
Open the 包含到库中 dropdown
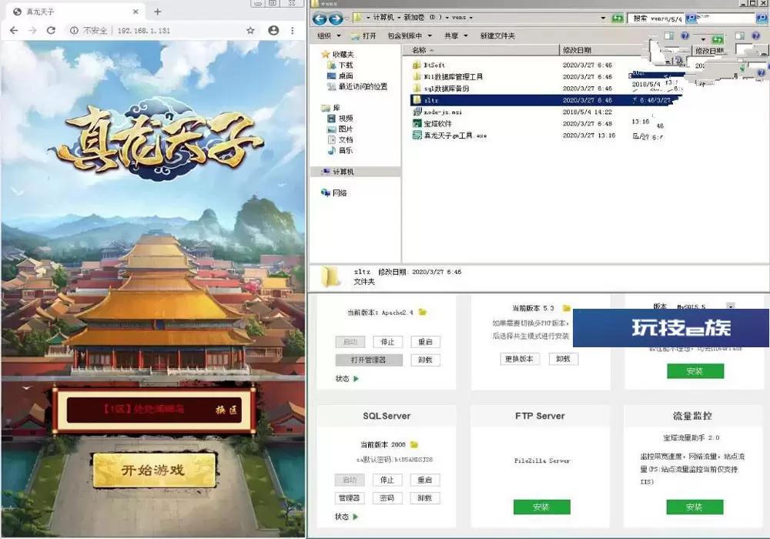pos(410,36)
